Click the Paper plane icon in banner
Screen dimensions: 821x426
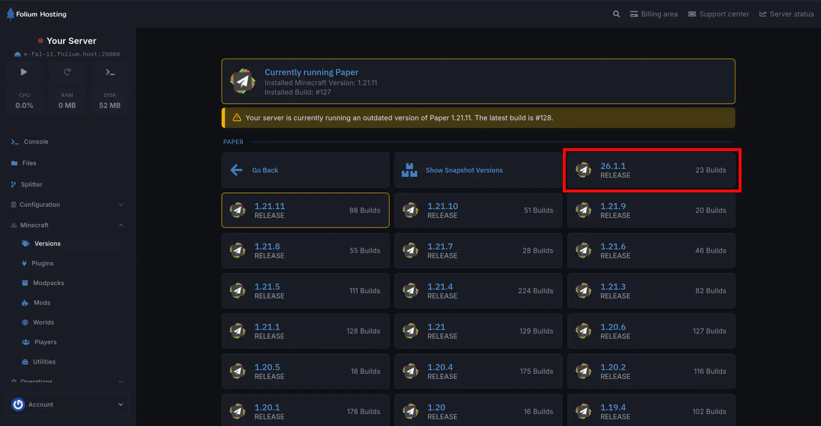tap(243, 82)
